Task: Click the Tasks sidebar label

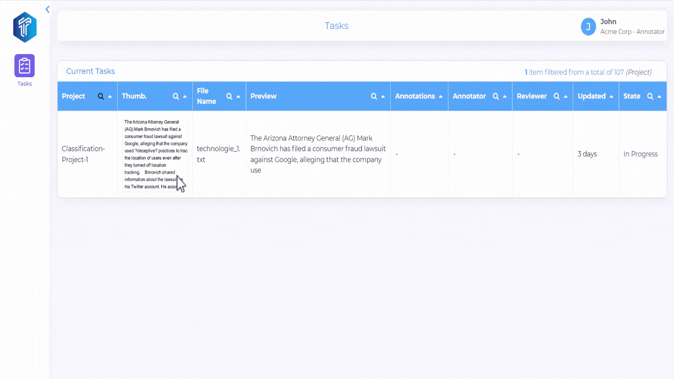Action: [25, 84]
